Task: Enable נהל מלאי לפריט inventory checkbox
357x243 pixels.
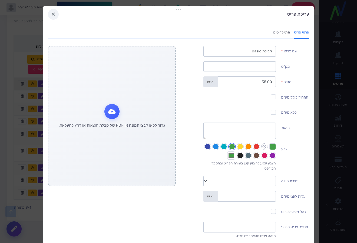Action: coord(273,211)
